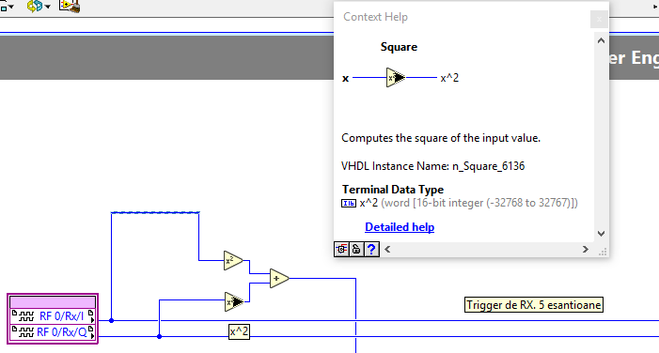
Task: Click the RF 0/Rx/I node terminal
Action: (53, 316)
